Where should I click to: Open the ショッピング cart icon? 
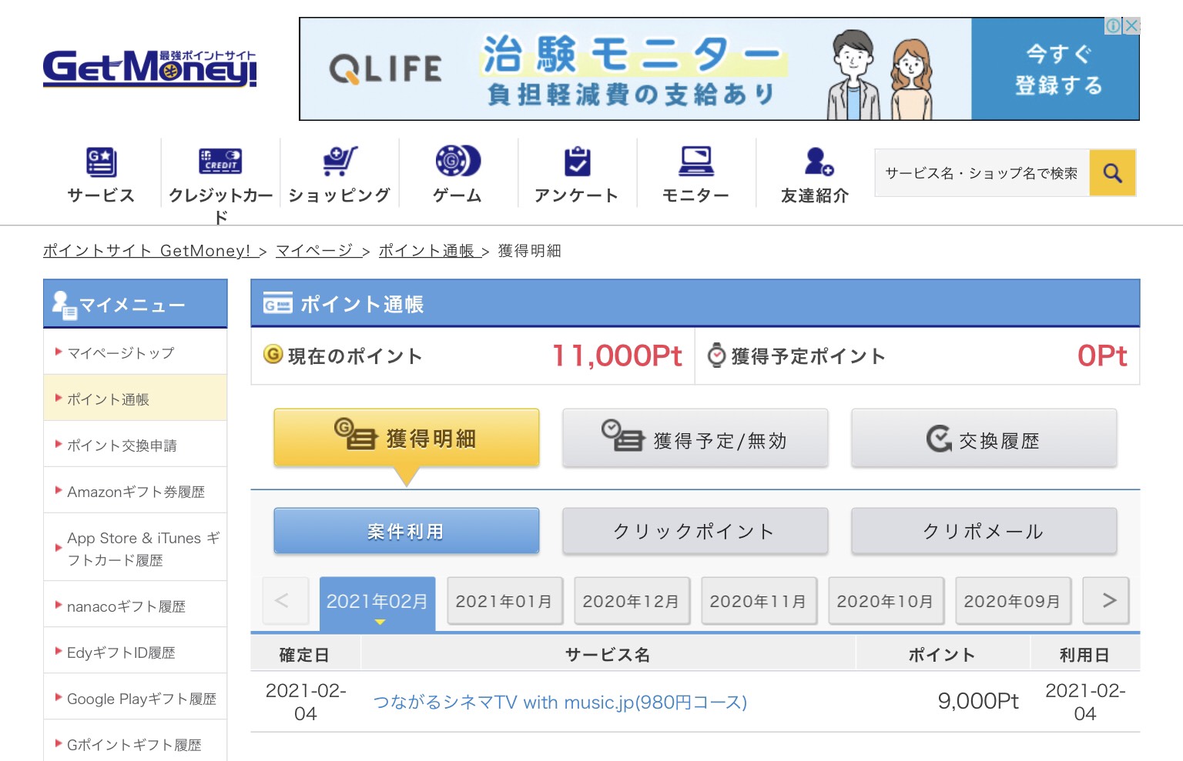point(340,162)
